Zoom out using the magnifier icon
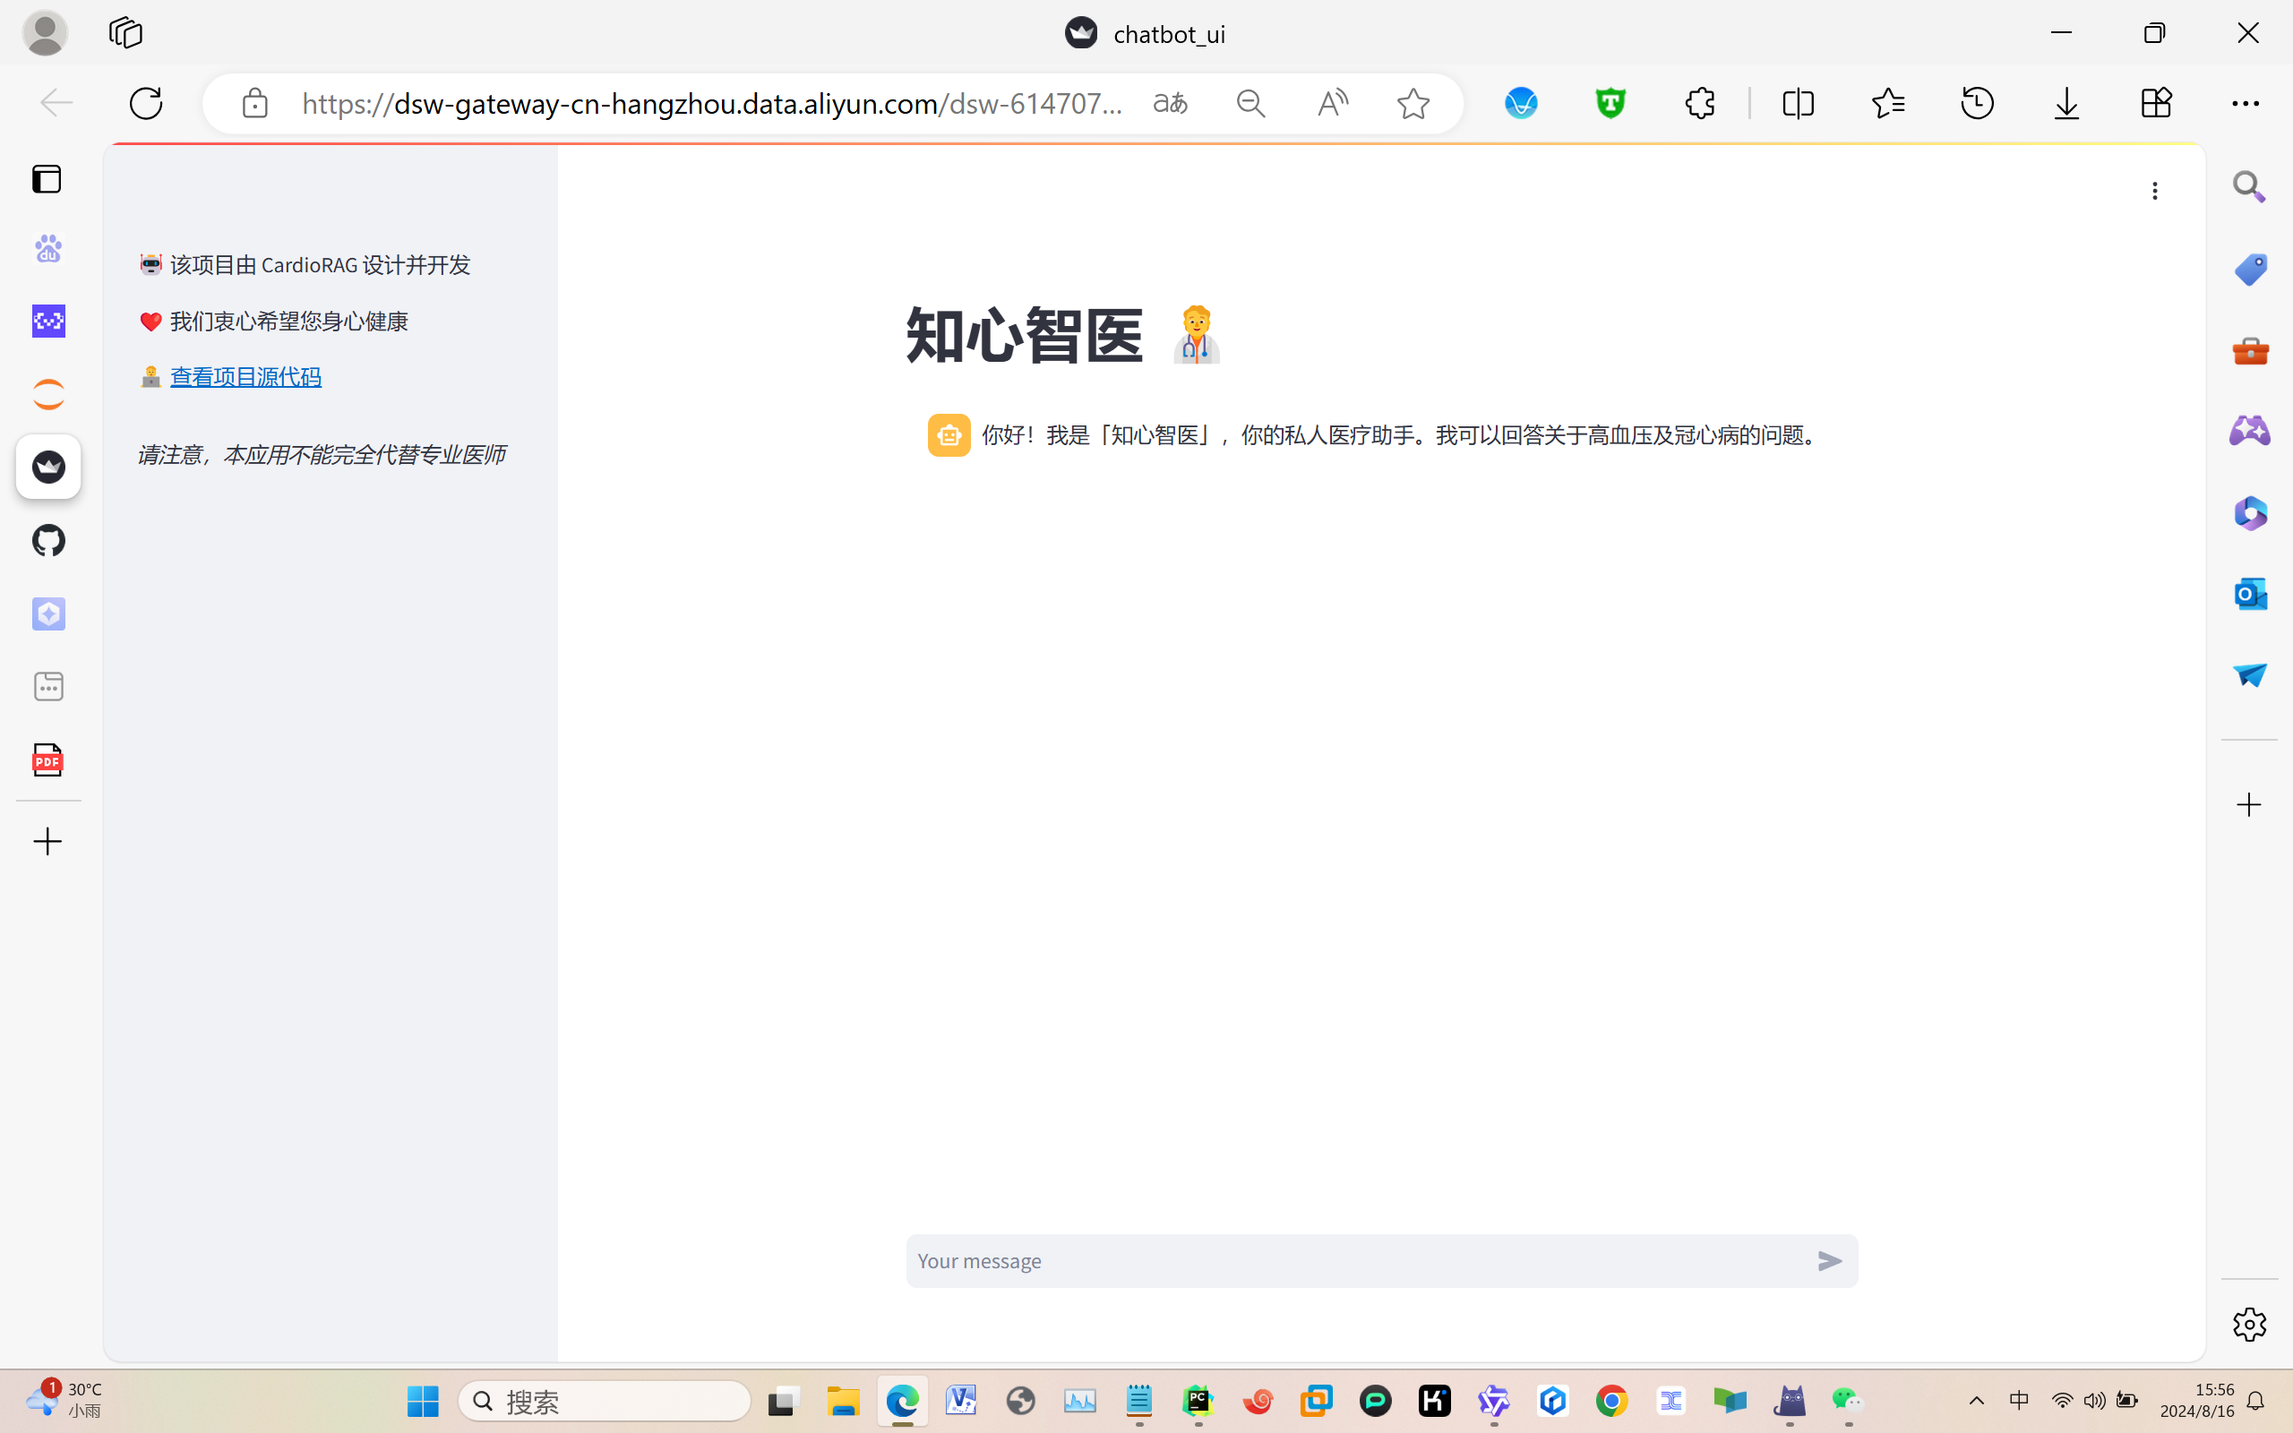Screen dimensions: 2293x1433 1250,102
